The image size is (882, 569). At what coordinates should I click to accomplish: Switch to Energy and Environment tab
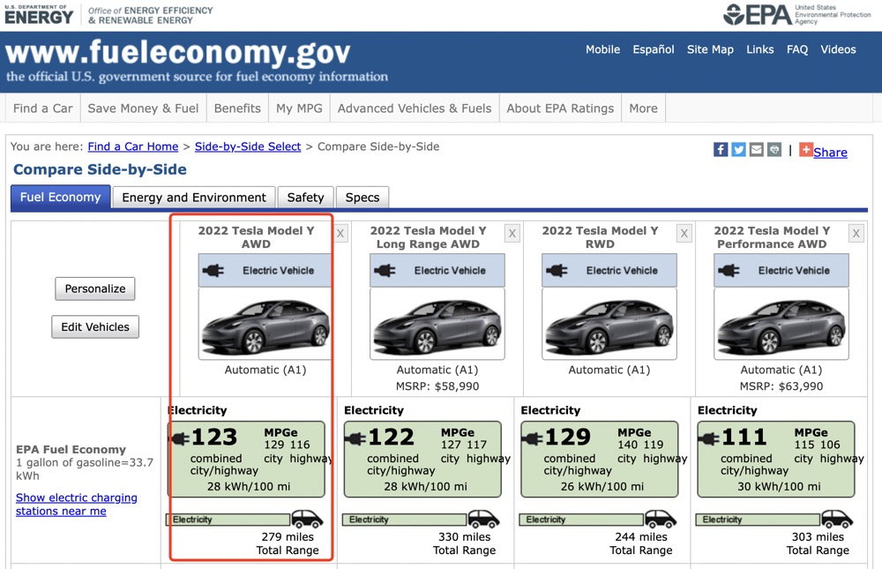point(194,198)
